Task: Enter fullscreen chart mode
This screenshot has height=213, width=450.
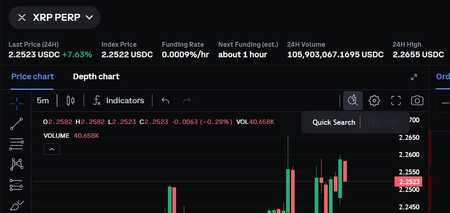Action: click(396, 100)
